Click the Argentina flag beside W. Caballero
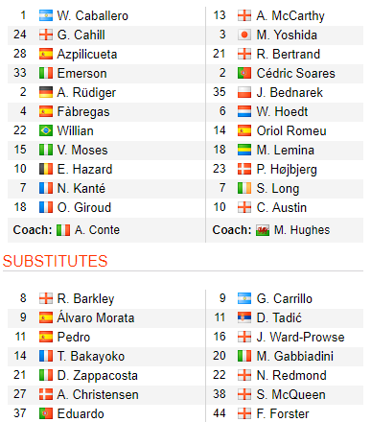Image resolution: width=371 pixels, height=422 pixels. coord(46,15)
